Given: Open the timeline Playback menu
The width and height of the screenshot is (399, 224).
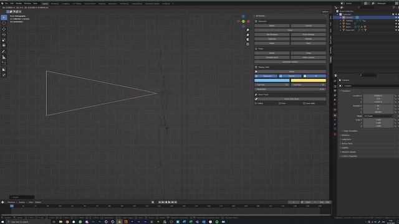Looking at the screenshot, I should pos(12,202).
